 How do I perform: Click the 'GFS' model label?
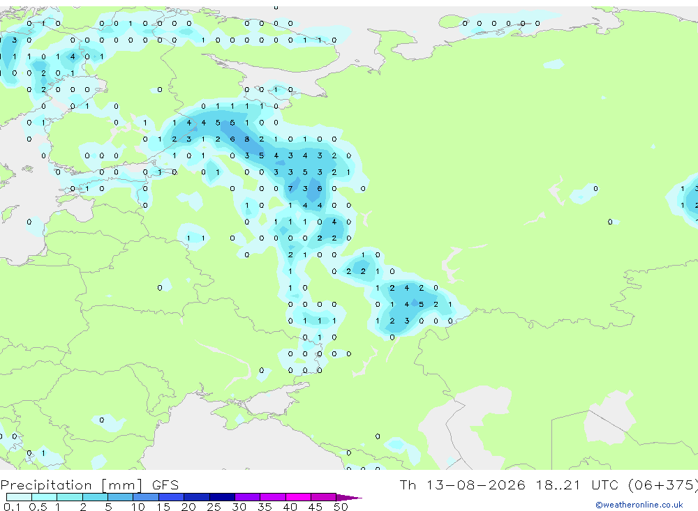tap(165, 485)
